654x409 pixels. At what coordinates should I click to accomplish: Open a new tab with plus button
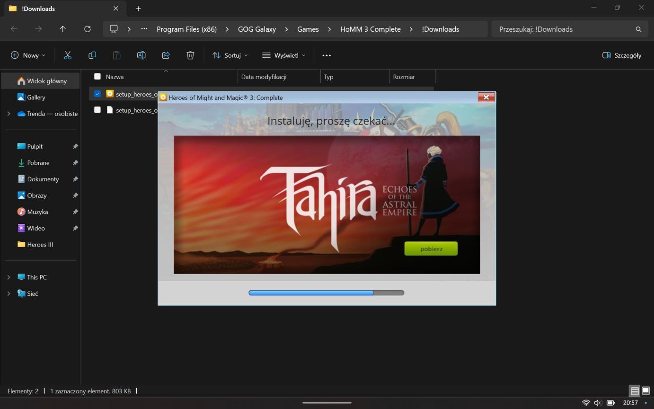pyautogui.click(x=138, y=9)
